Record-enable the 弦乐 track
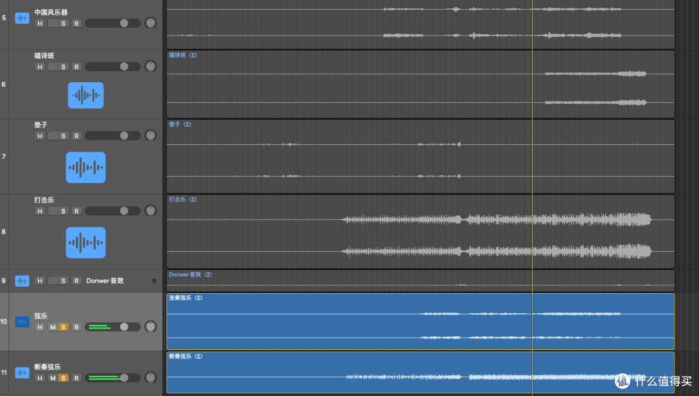This screenshot has width=699, height=396. pos(76,327)
